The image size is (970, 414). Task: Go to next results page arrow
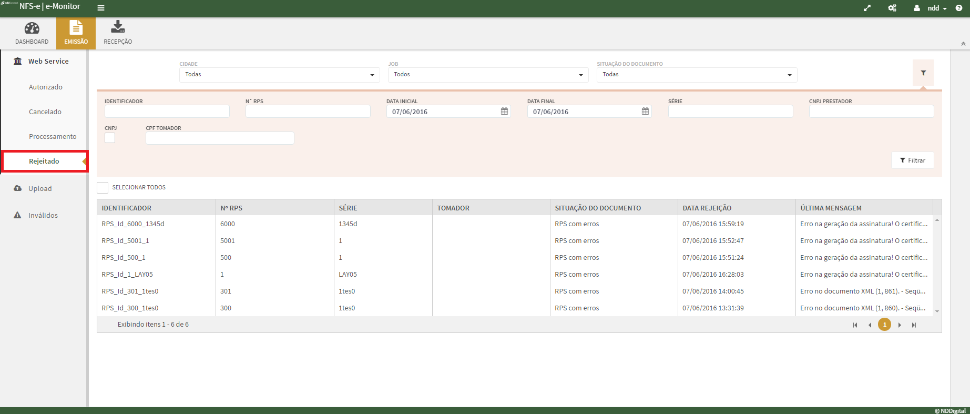tap(900, 325)
